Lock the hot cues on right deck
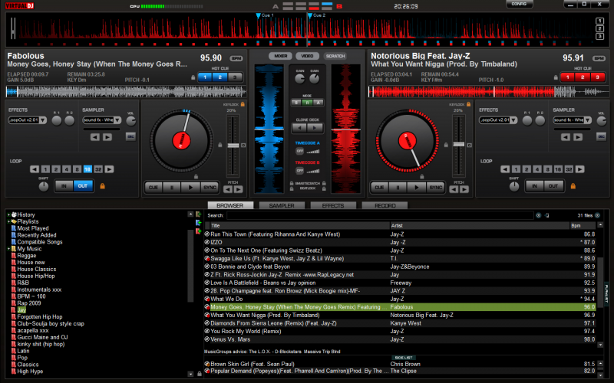The width and height of the screenshot is (614, 383). pos(556,77)
